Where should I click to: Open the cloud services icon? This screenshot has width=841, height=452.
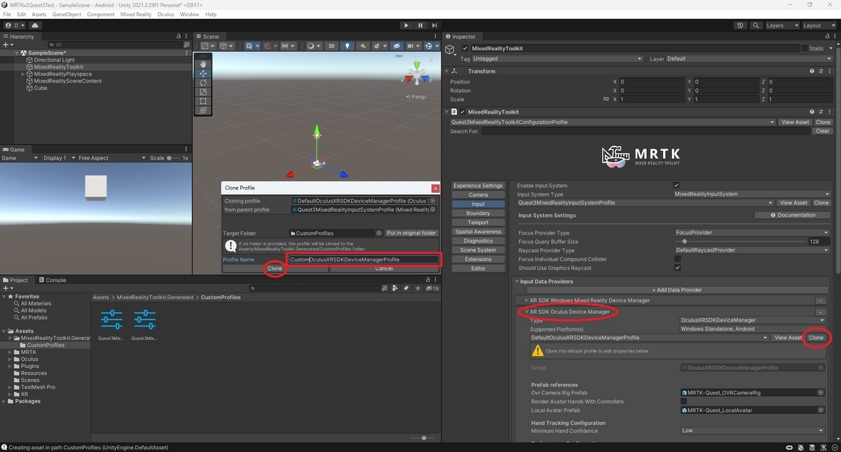[35, 25]
